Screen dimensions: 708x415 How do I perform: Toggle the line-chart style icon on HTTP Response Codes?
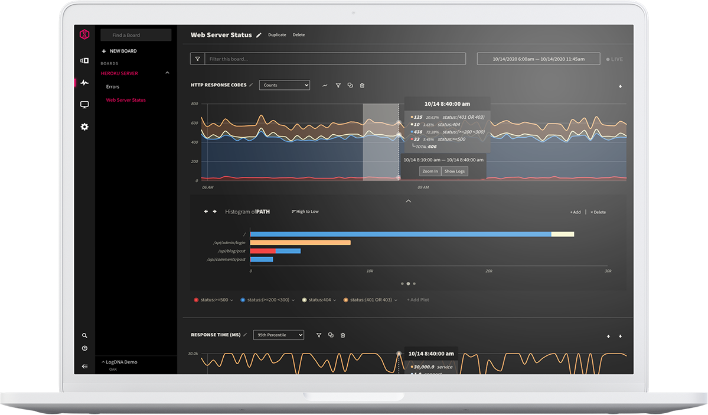click(324, 85)
